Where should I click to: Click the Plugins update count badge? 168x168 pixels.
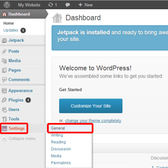[x=28, y=100]
